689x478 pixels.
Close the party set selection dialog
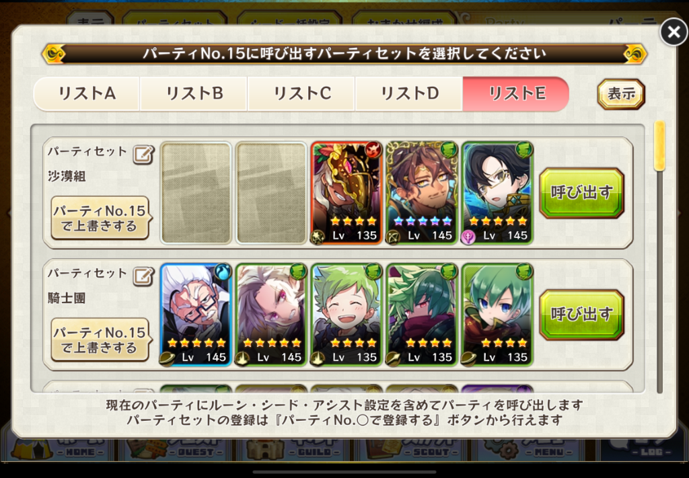[x=674, y=32]
